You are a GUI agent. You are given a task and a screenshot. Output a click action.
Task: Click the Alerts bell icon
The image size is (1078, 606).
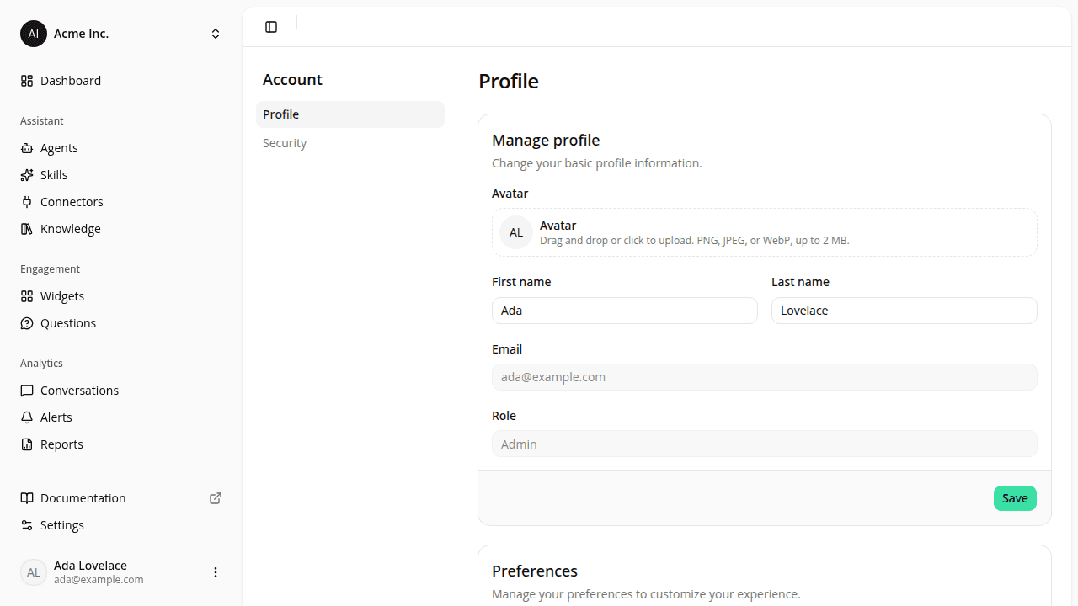pyautogui.click(x=27, y=417)
